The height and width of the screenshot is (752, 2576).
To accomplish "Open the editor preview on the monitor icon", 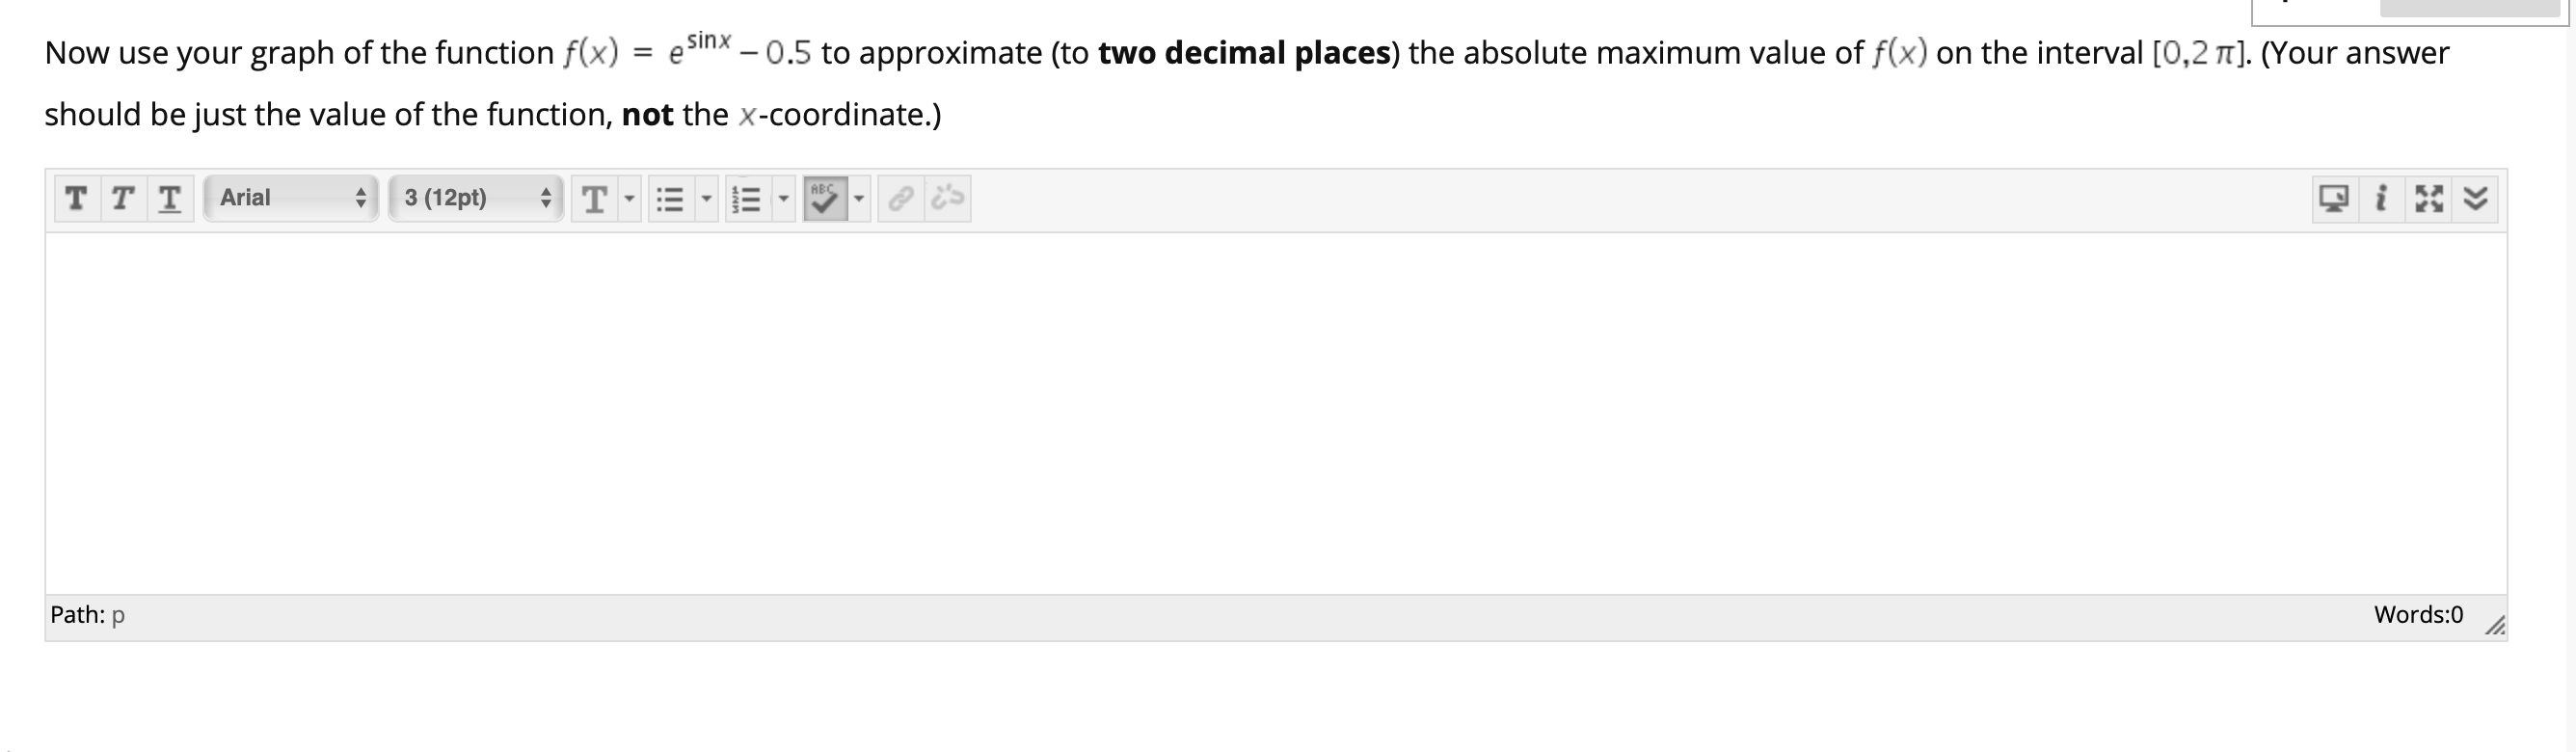I will (x=2334, y=198).
